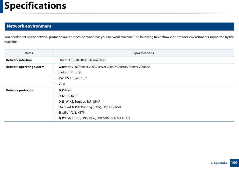Select the Network interface row label
Screen dimensions: 239x169
[x=19, y=60]
